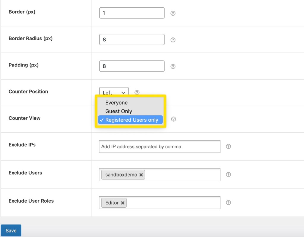
Task: Open help icon next to Exclude Users field
Action: (x=228, y=174)
